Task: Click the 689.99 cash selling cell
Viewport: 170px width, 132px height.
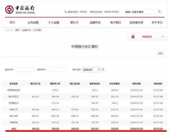Action: pos(95,116)
